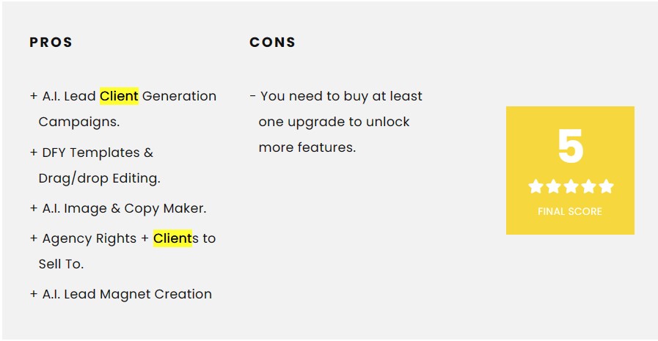Click the fourth star in the rating
Image resolution: width=658 pixels, height=341 pixels.
pos(588,186)
